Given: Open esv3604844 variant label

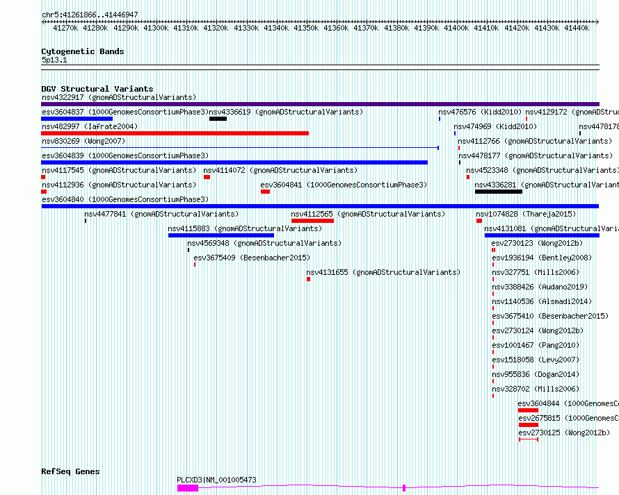Looking at the screenshot, I should coord(568,403).
